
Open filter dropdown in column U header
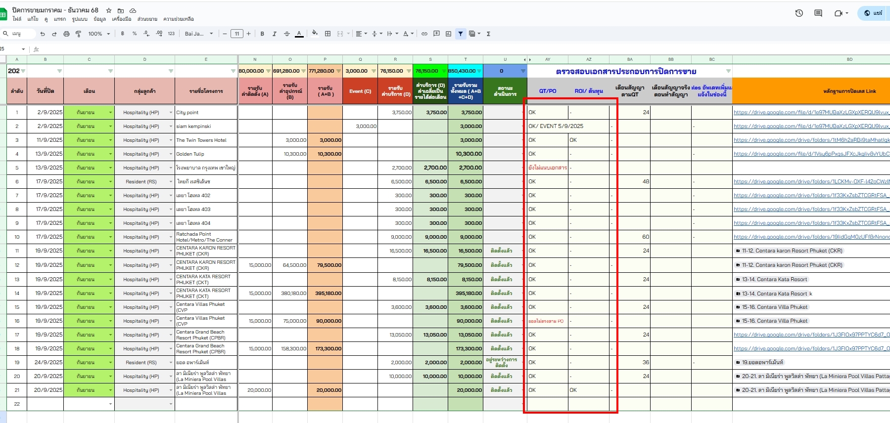(x=522, y=71)
